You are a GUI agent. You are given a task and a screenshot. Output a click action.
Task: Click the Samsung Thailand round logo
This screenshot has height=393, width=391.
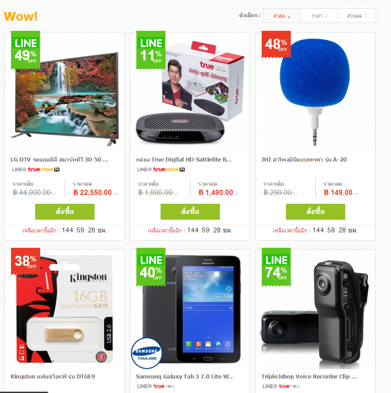(147, 353)
